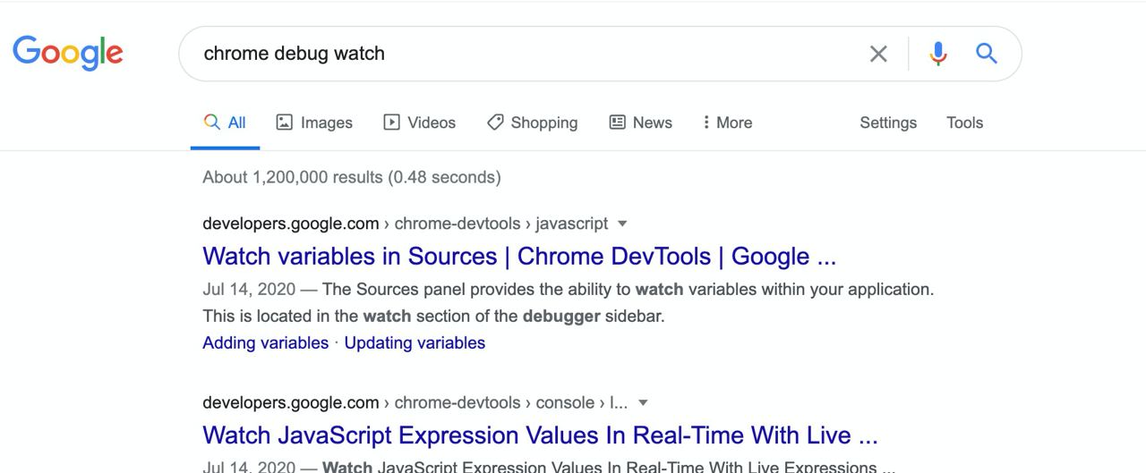The width and height of the screenshot is (1146, 473).
Task: Clear the search box with X icon
Action: (878, 54)
